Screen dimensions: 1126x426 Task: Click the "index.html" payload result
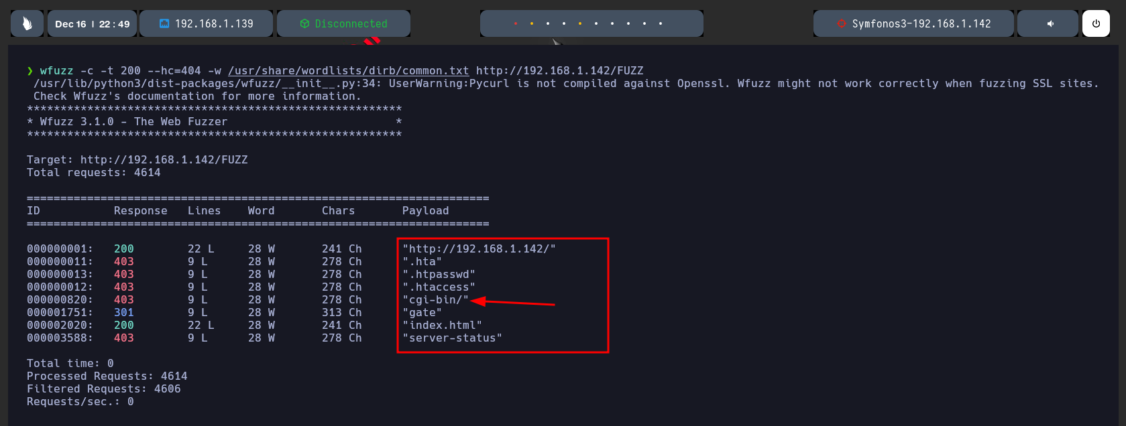click(x=442, y=325)
